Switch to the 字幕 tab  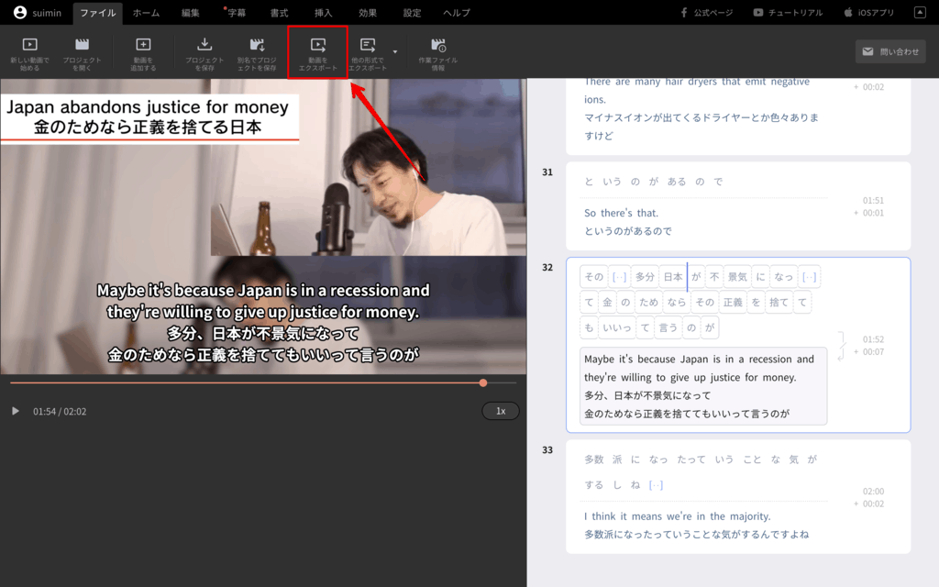(x=237, y=13)
